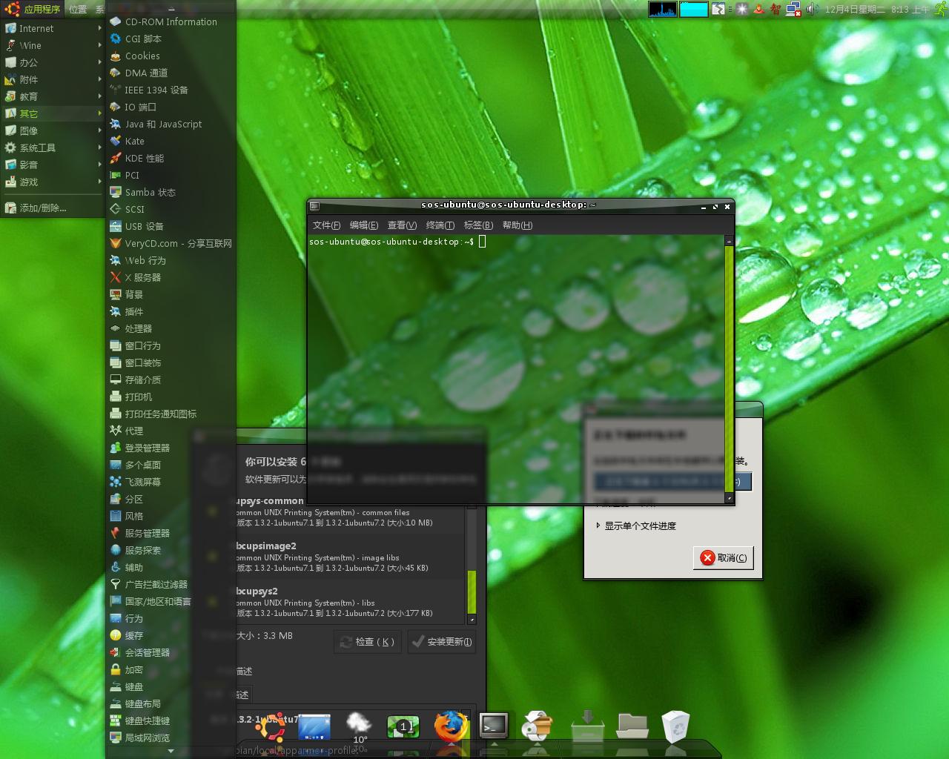The width and height of the screenshot is (949, 759).
Task: Open the download tray dock icon
Action: 587,726
